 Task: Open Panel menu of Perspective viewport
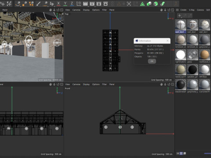(5, 10)
